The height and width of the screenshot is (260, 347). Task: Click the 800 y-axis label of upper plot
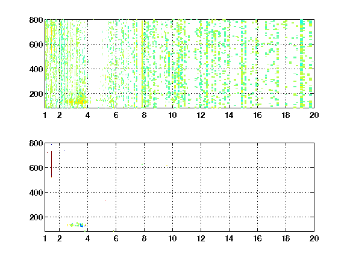point(36,20)
